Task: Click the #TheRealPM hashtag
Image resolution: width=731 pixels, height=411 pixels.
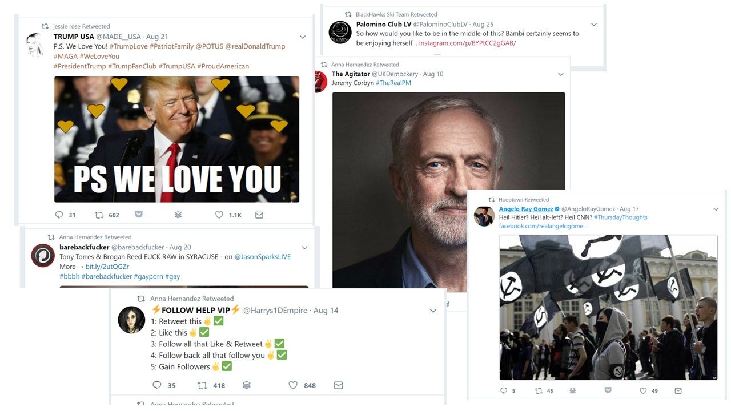Action: (x=393, y=83)
